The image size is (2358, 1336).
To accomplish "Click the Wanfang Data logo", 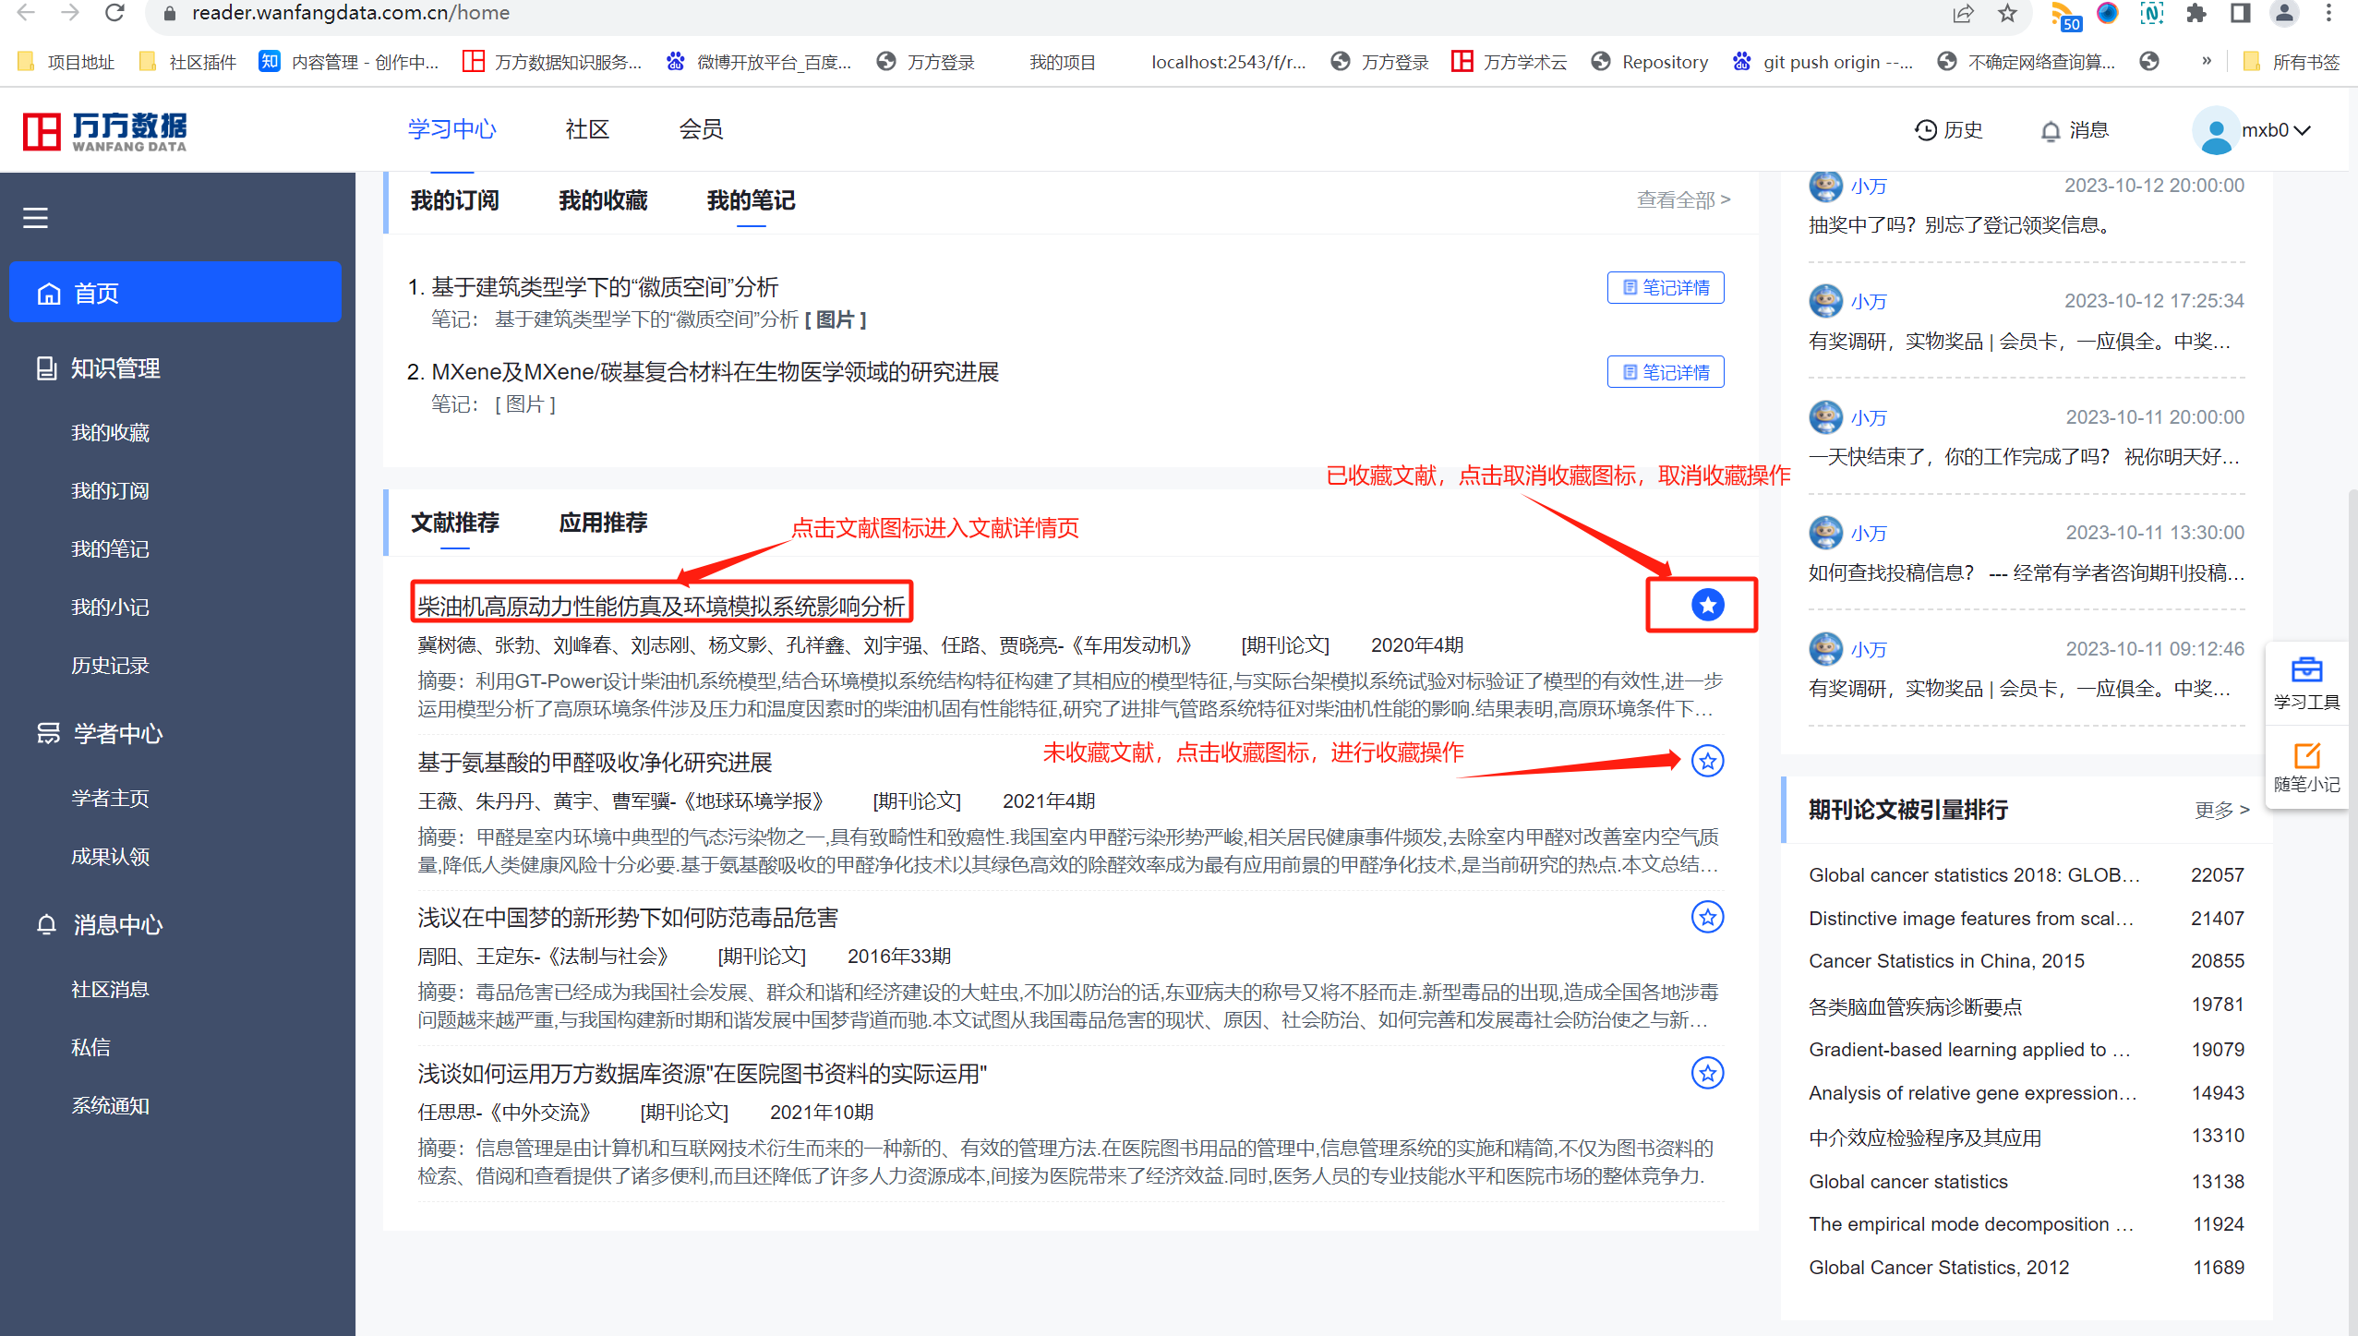I will [104, 131].
